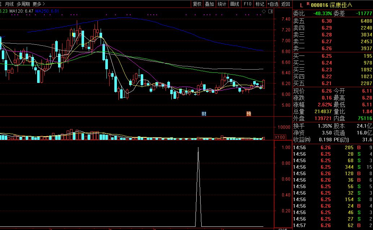This screenshot has width=373, height=230.
Task: Click the 涨幅 value 2.62%
Action: tap(325, 105)
